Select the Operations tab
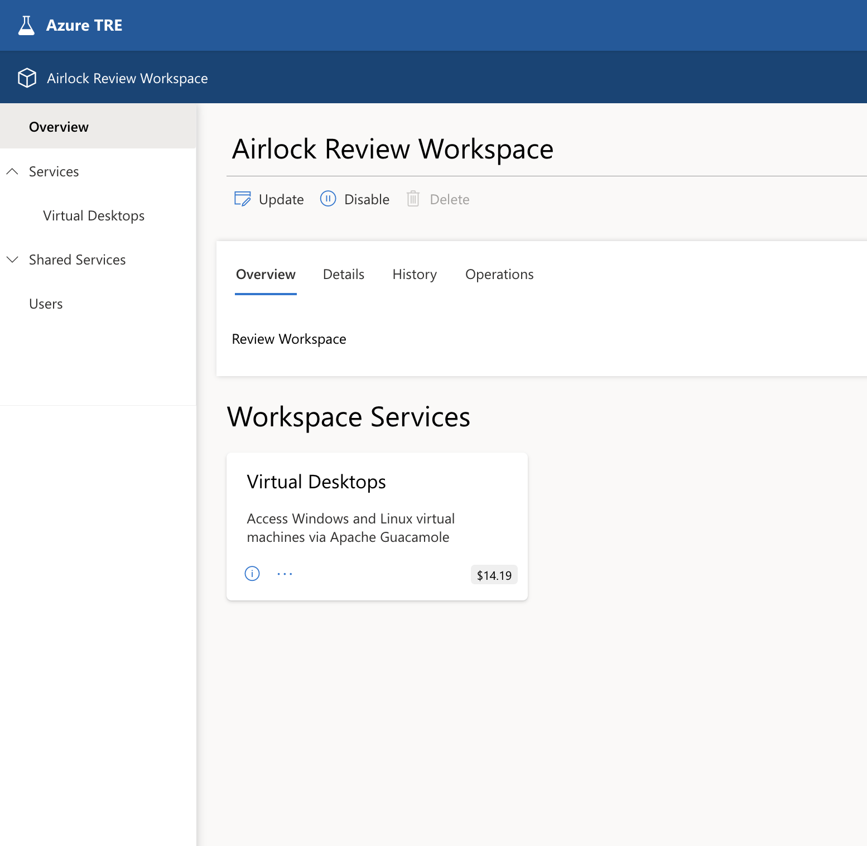 click(499, 275)
